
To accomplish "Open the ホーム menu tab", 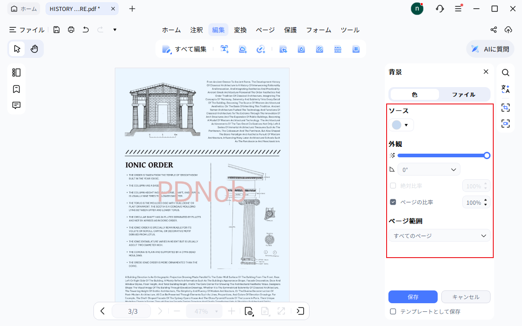I will [171, 30].
